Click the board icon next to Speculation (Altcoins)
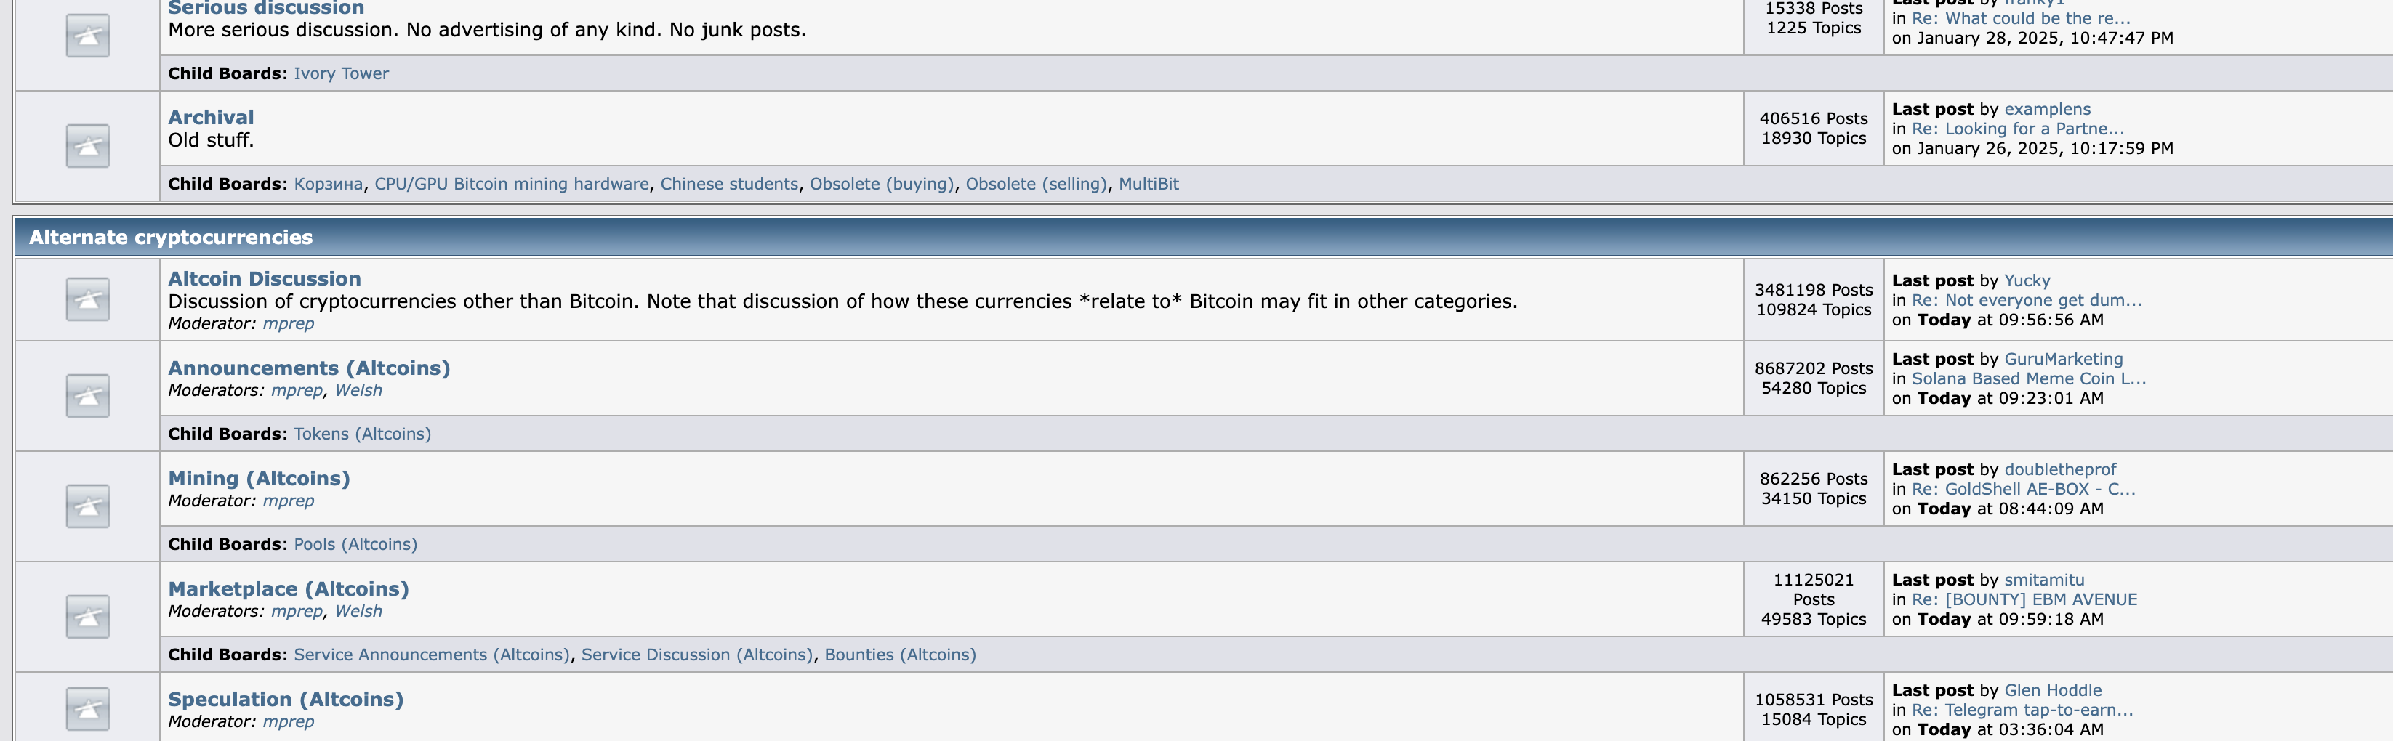Screen dimensions: 2393x741 coord(87,708)
